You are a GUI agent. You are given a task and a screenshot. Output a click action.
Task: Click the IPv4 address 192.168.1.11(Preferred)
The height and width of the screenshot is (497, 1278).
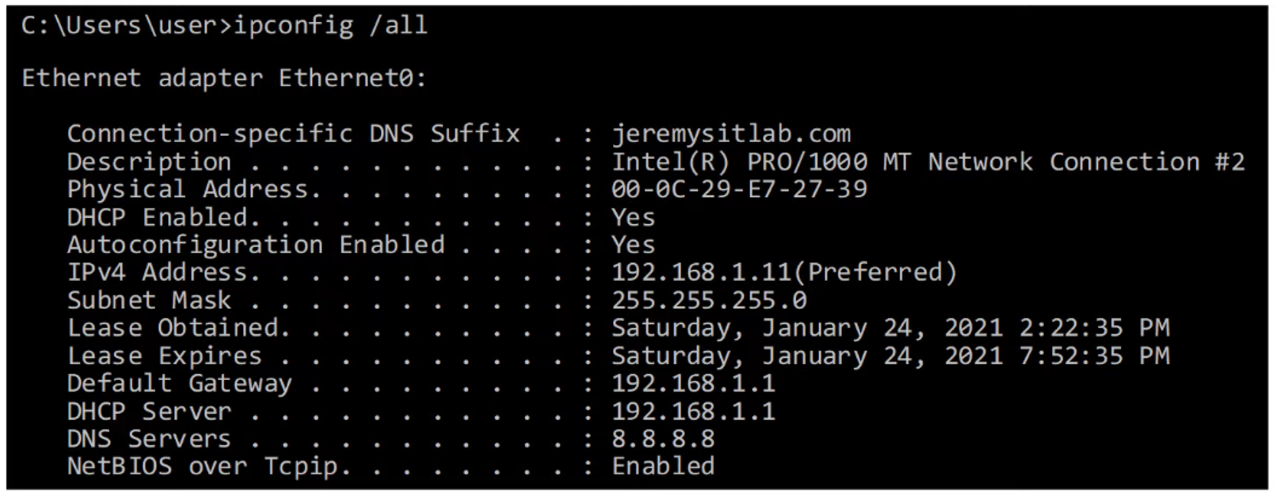click(783, 272)
